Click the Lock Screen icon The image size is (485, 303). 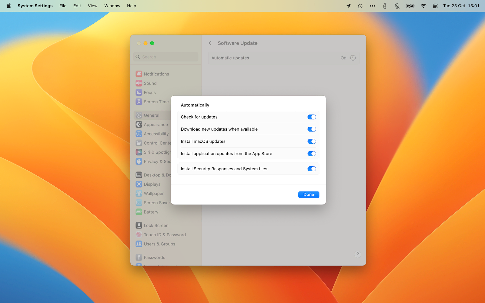[139, 225]
